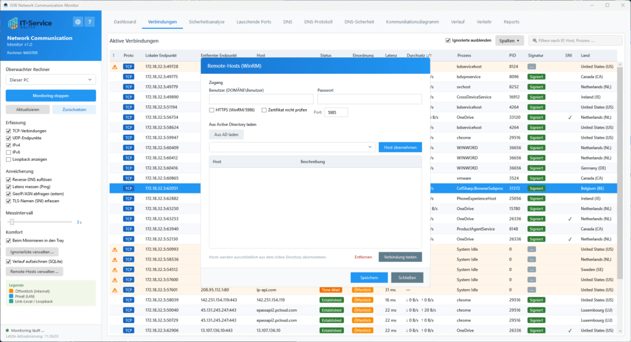
Task: Click the Aus AD laden button
Action: (226, 135)
